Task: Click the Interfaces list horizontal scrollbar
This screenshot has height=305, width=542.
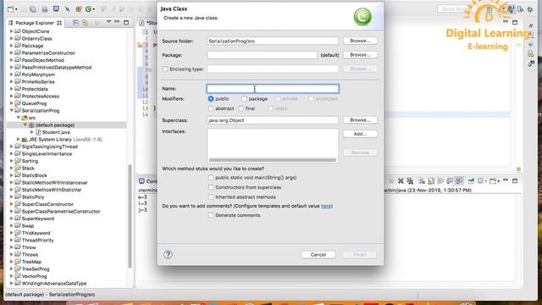Action: (x=273, y=160)
